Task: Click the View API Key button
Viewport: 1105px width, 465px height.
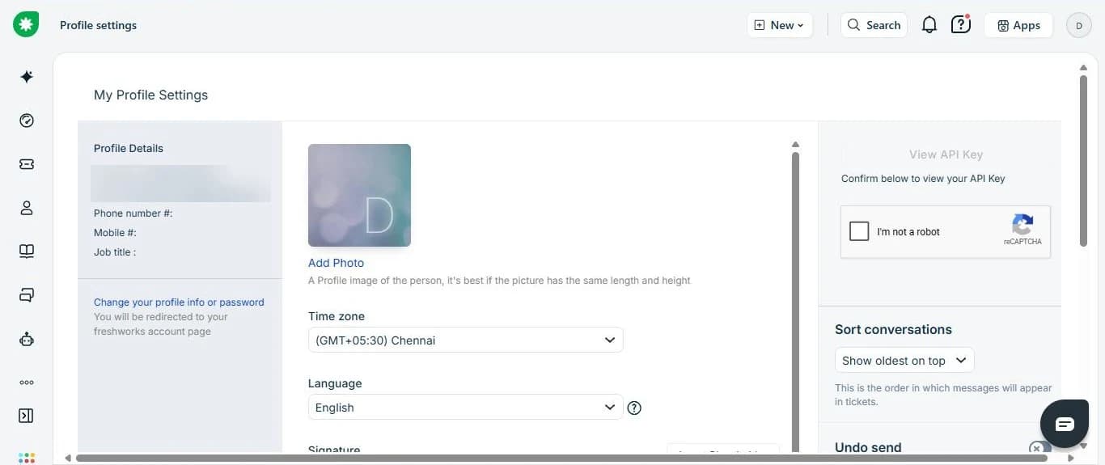Action: point(946,154)
